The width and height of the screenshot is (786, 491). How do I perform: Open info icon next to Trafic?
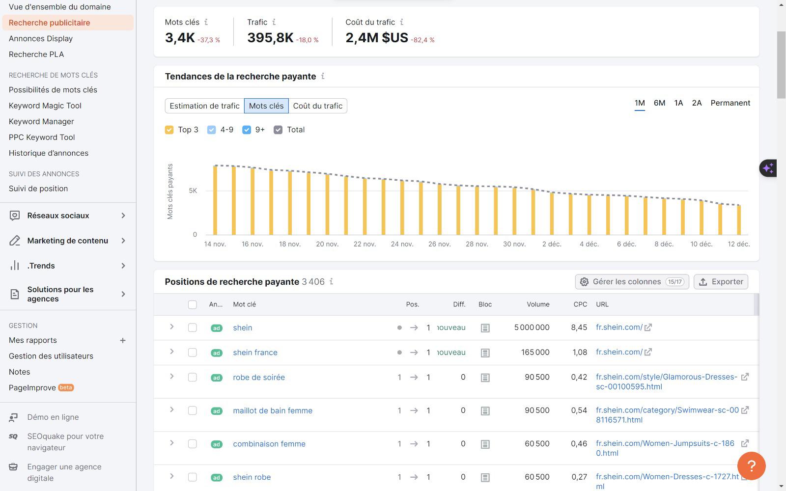[x=274, y=22]
